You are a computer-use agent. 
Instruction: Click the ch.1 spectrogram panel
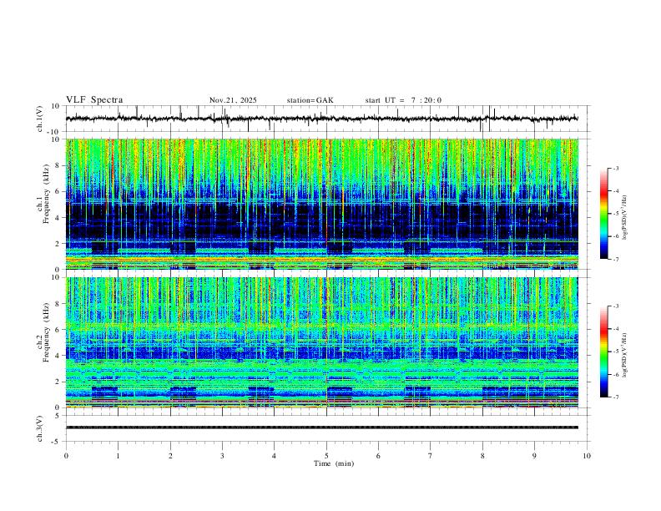pyautogui.click(x=322, y=204)
